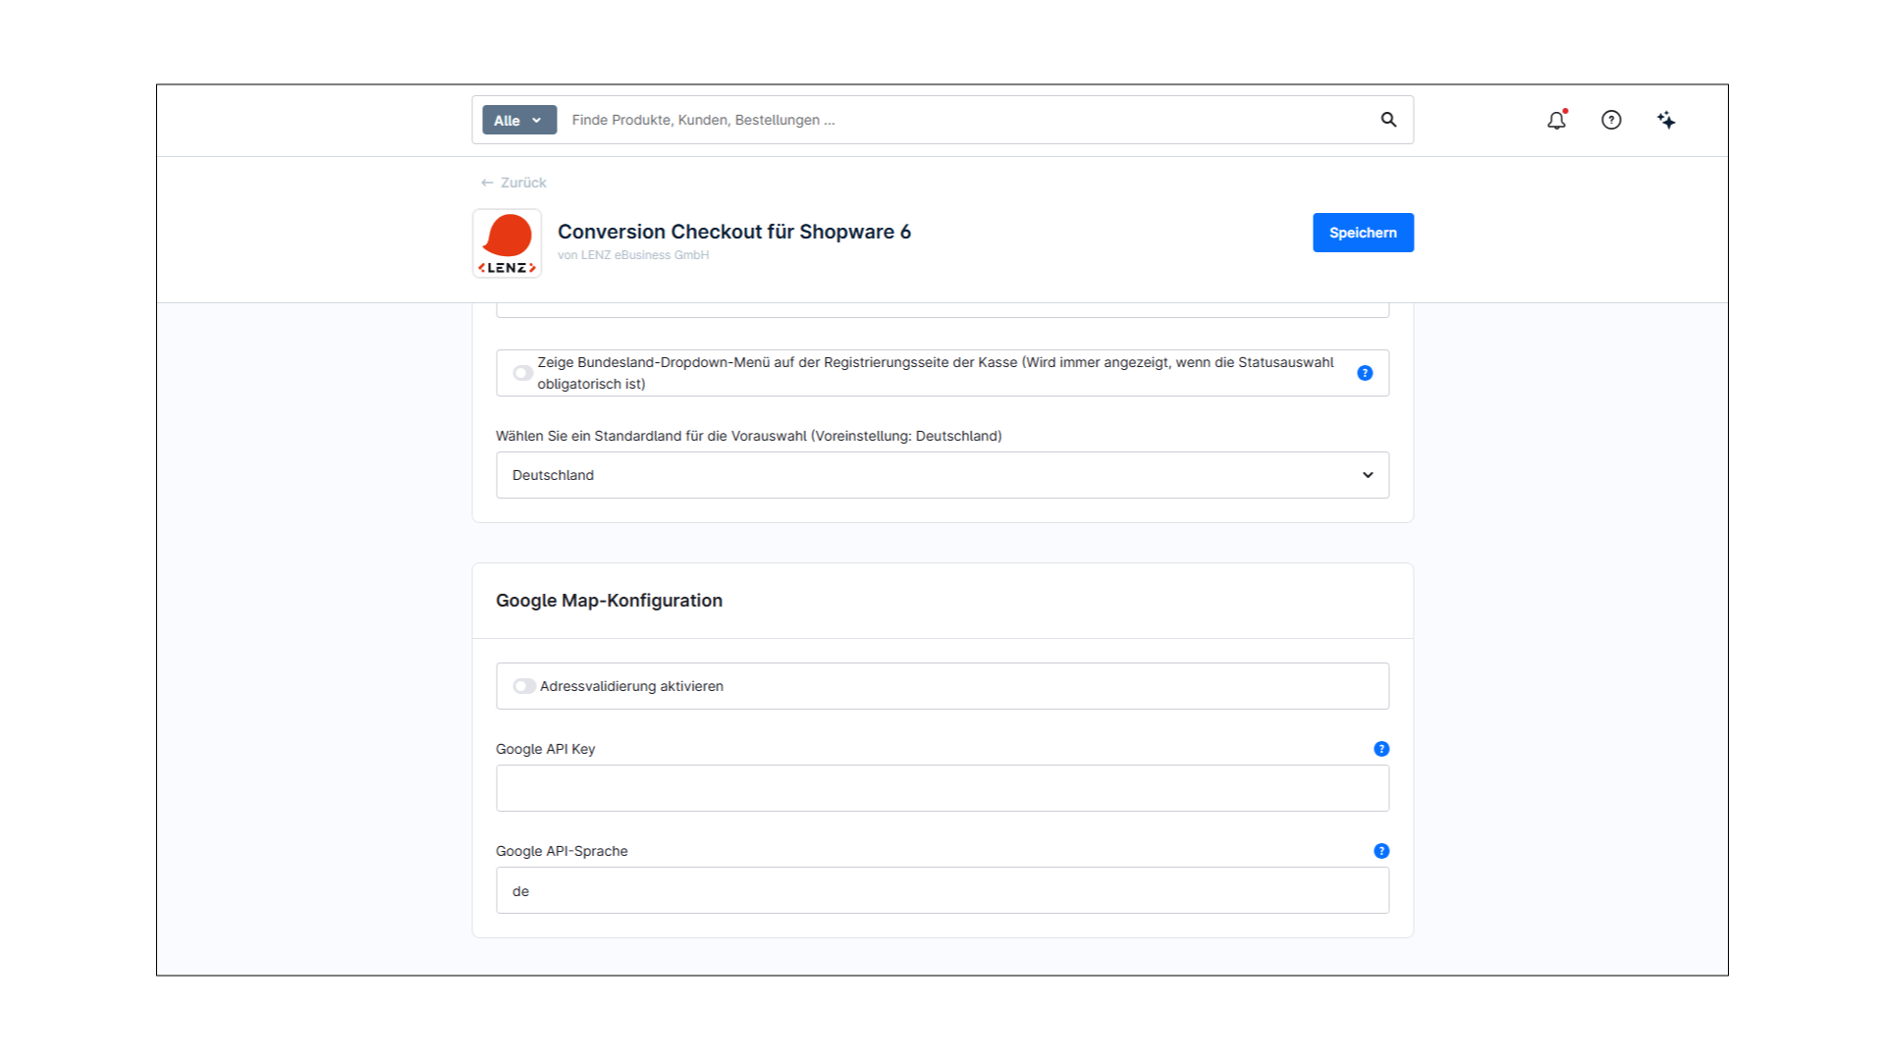Focus the Google API Key input field
1885x1060 pixels.
[942, 787]
